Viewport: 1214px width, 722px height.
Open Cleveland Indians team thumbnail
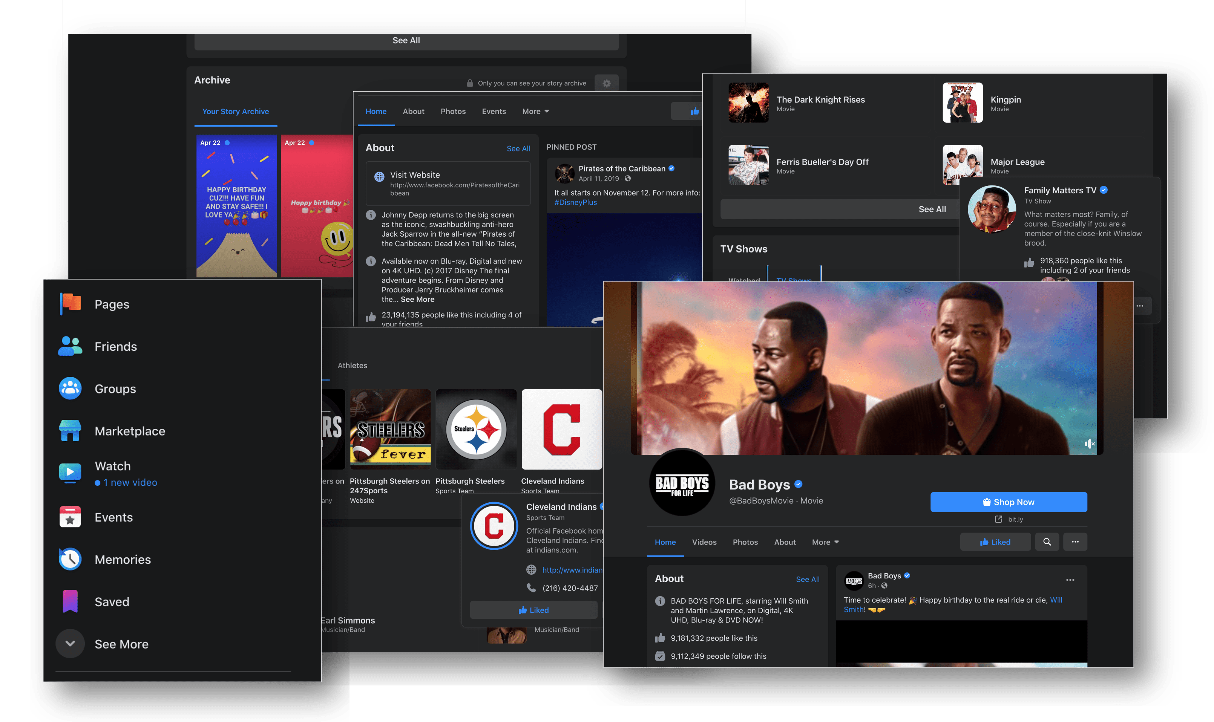pos(562,430)
